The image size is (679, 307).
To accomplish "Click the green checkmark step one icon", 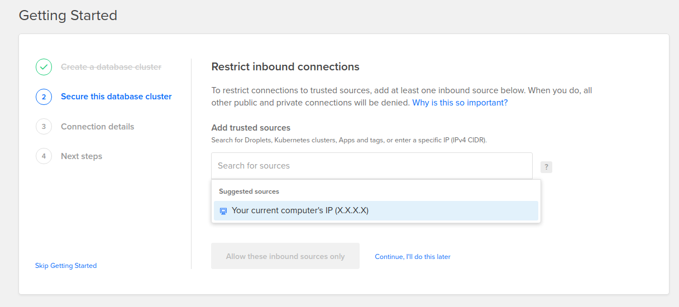I will tap(44, 67).
